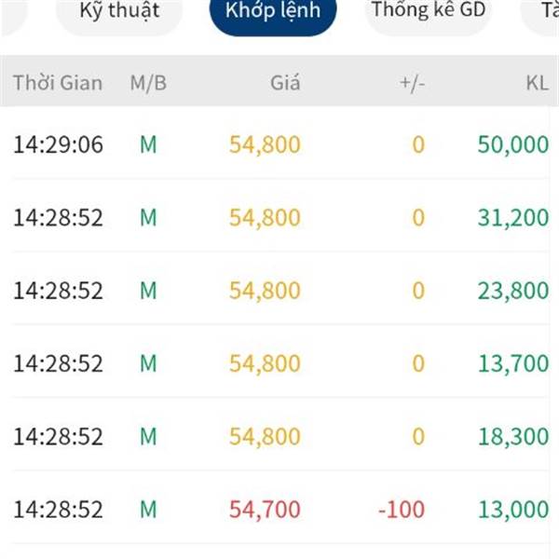Select the trade with volume 18,300
Image resolution: width=559 pixels, height=559 pixels.
(x=280, y=436)
